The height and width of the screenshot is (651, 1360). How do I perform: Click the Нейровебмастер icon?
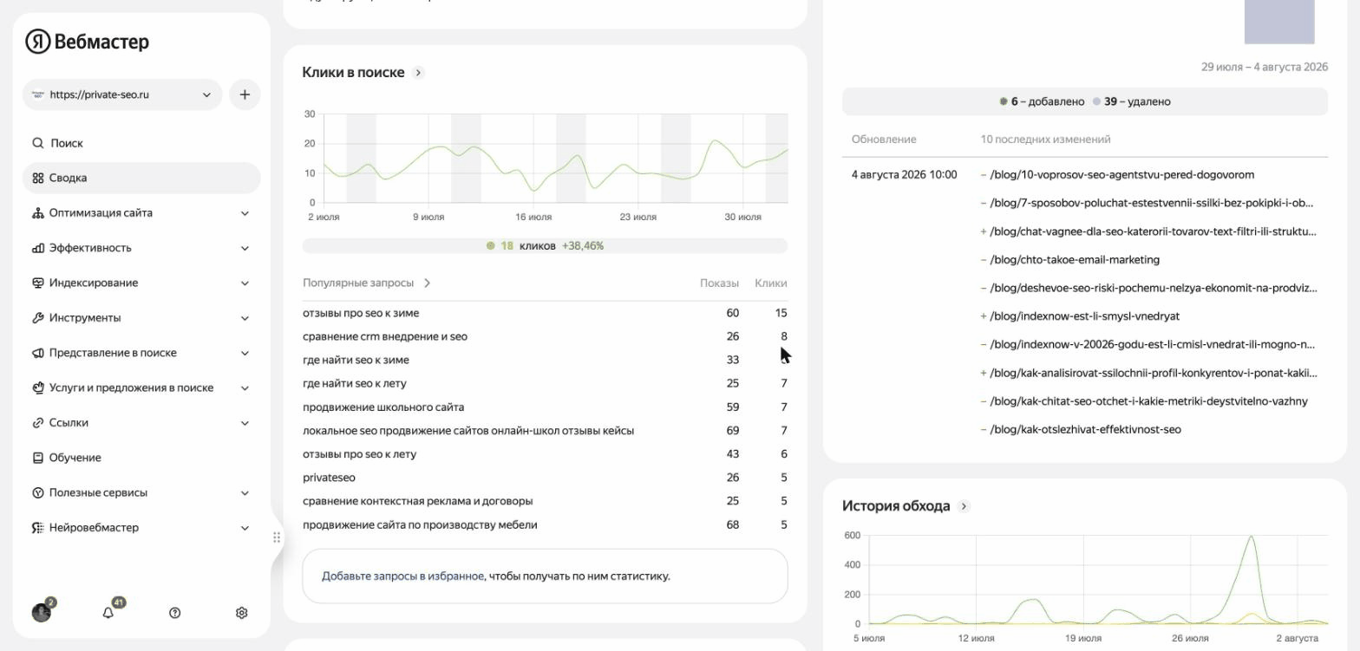click(38, 528)
